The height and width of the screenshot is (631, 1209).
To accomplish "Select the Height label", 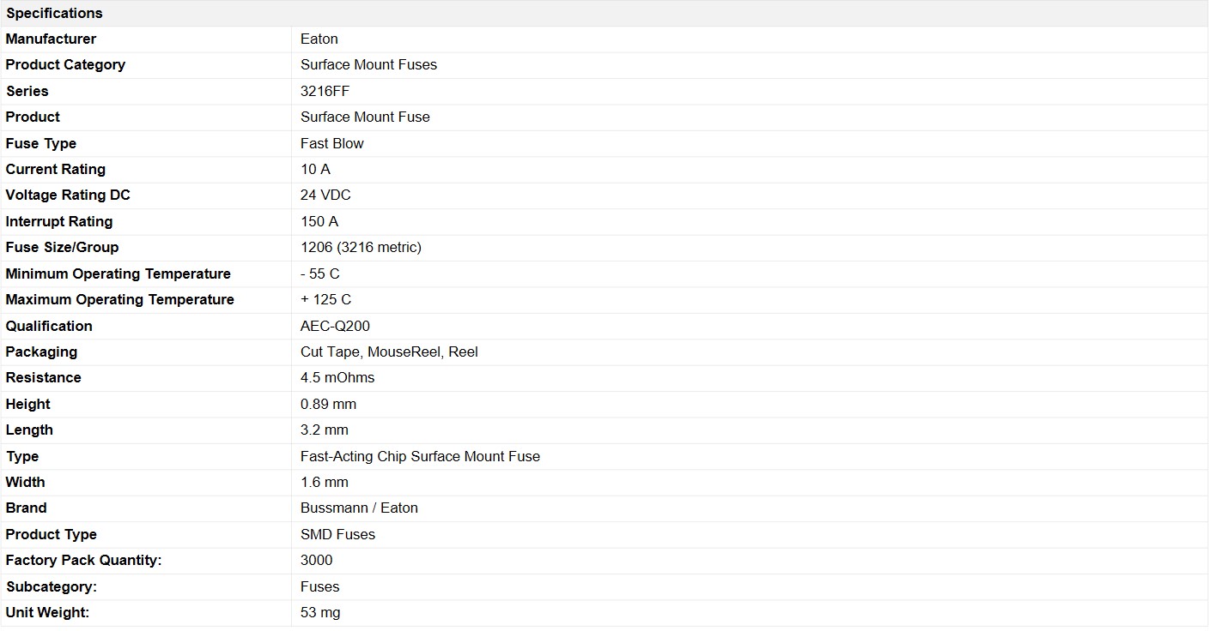I will coord(28,404).
